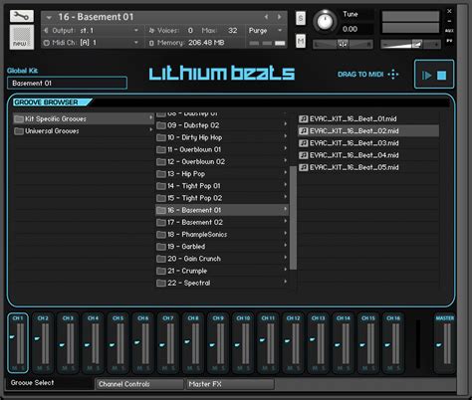Open the instrument name dropdown arrow
Viewport: 472px width, 400px height.
[49, 17]
